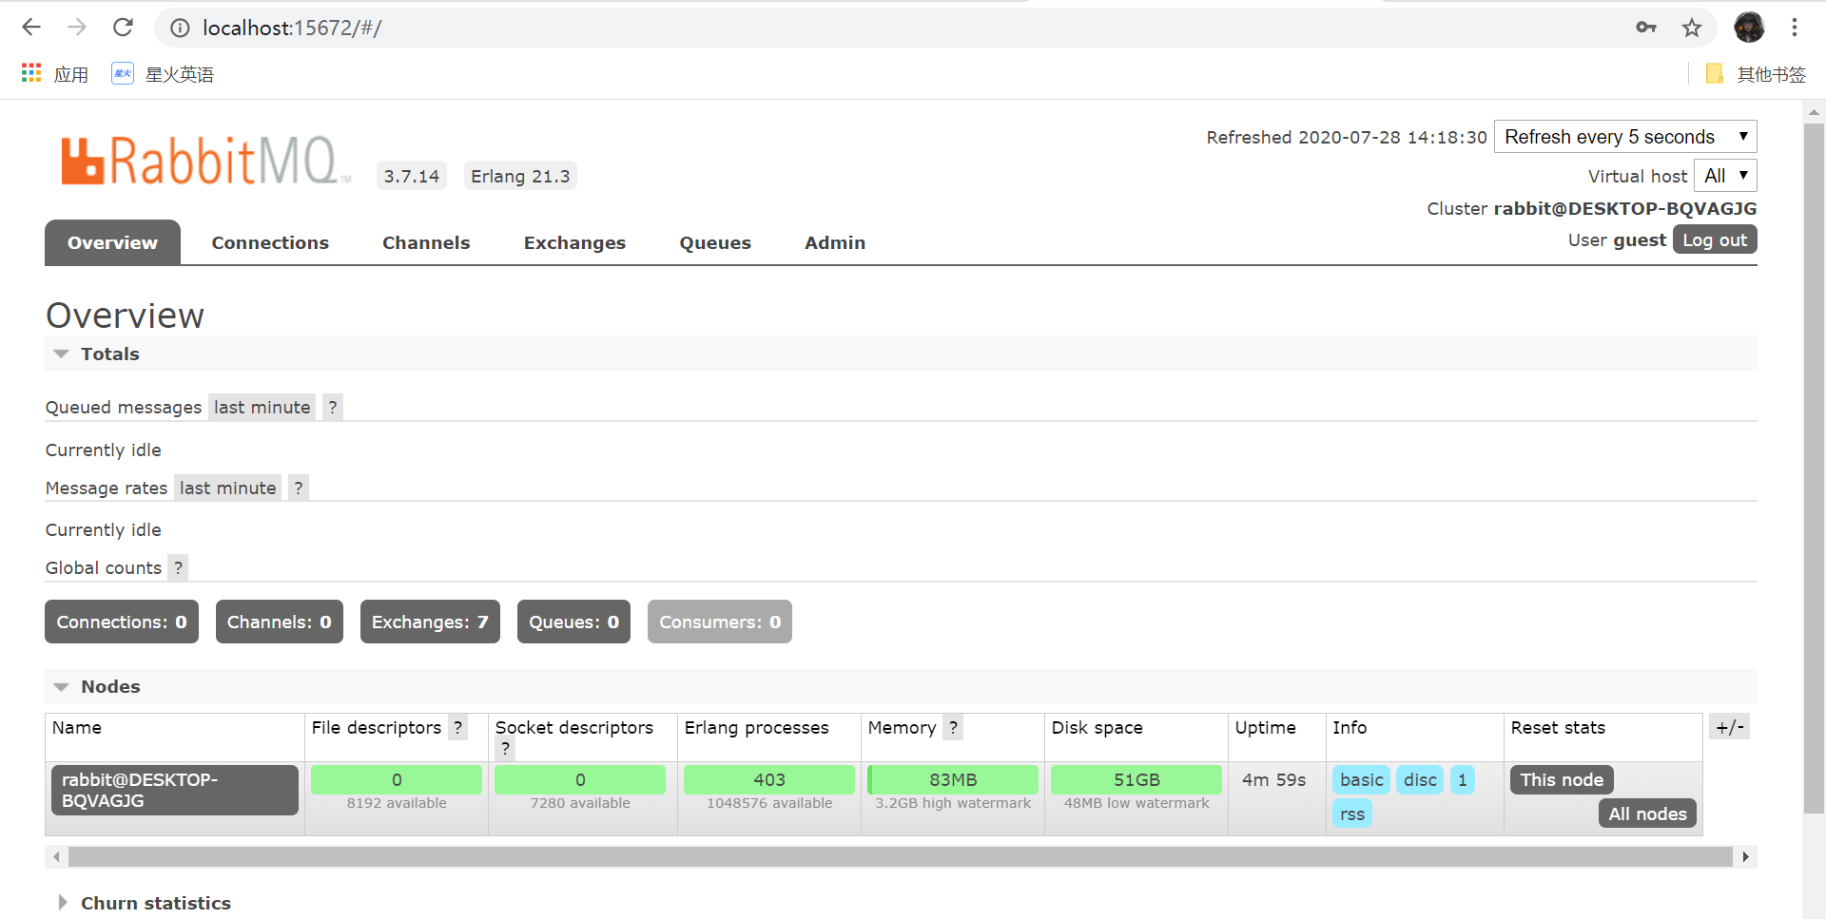Reset stats for This node
The height and width of the screenshot is (919, 1826).
pyautogui.click(x=1562, y=780)
